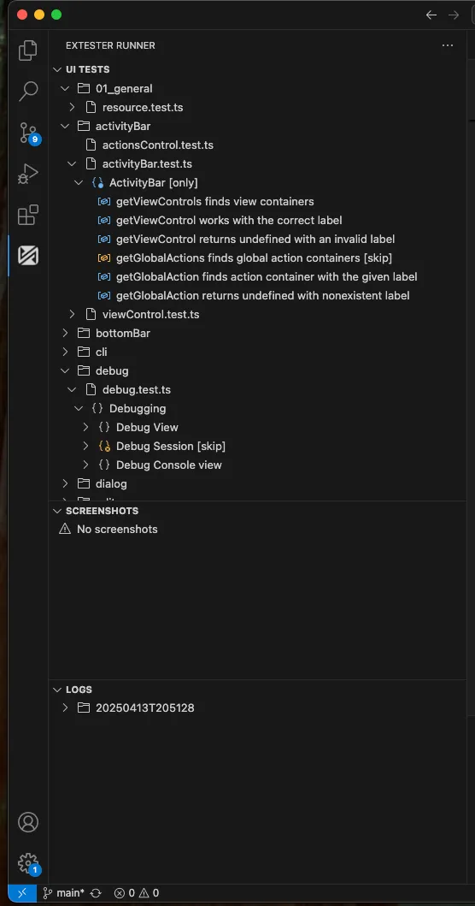
Task: Open Source Control with 9 changes badge
Action: click(27, 133)
